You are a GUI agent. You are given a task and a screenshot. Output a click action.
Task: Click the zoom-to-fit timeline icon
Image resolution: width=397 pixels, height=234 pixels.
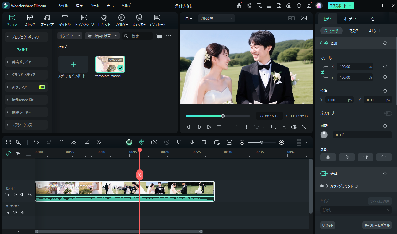click(229, 142)
